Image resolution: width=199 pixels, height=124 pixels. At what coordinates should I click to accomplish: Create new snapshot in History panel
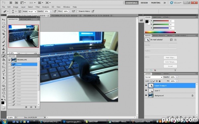(31, 107)
